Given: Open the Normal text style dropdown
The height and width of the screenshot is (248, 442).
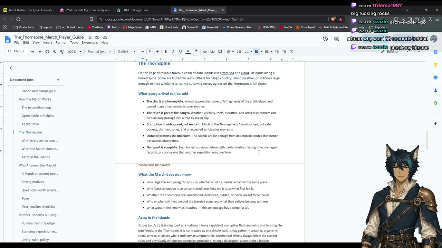Looking at the screenshot, I should click(x=99, y=52).
